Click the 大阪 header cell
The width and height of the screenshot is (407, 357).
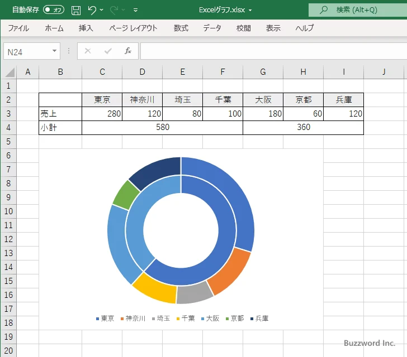tap(263, 100)
